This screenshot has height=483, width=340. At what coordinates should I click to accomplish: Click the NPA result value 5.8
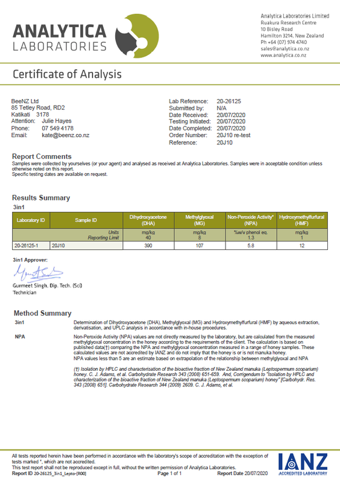coord(251,246)
